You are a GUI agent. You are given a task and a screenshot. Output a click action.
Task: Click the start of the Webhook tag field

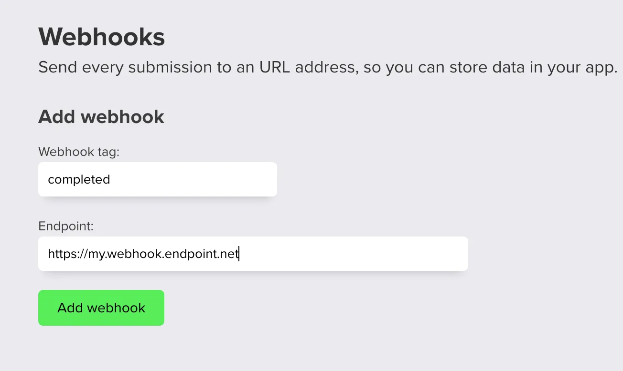tap(50, 179)
